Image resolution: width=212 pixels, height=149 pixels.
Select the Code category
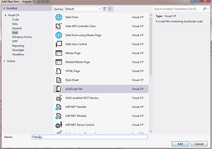tap(15, 19)
